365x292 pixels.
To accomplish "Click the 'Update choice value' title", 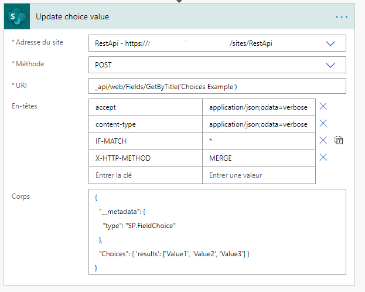I will coord(73,17).
